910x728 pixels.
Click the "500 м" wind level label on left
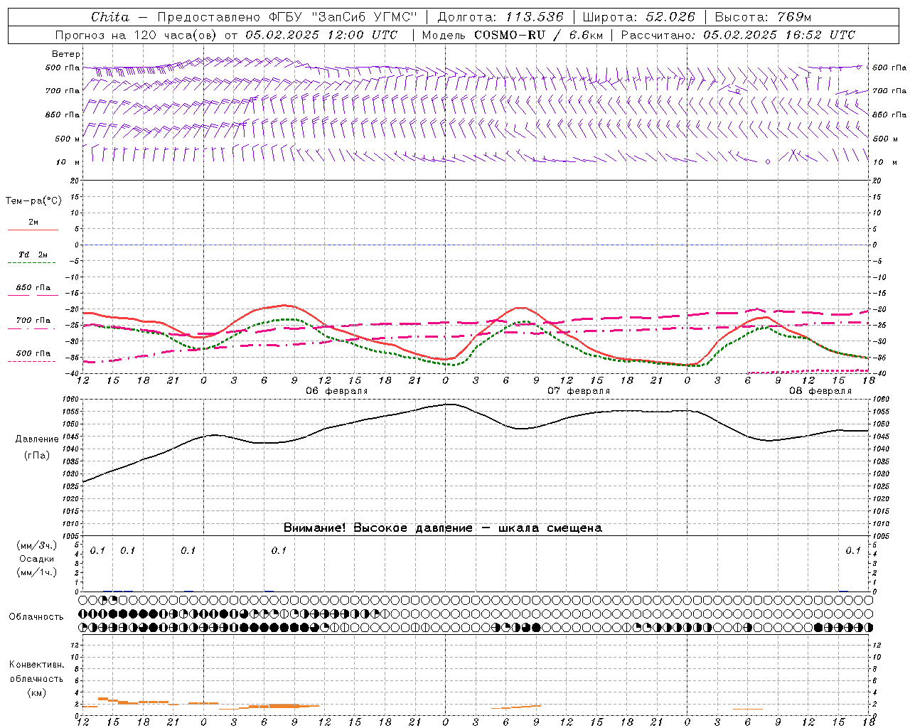pyautogui.click(x=68, y=139)
